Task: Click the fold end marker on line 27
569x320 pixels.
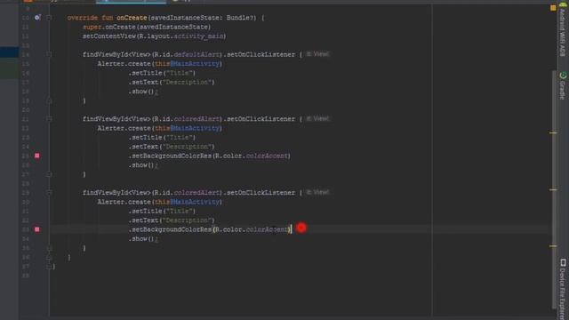Action: (x=49, y=174)
